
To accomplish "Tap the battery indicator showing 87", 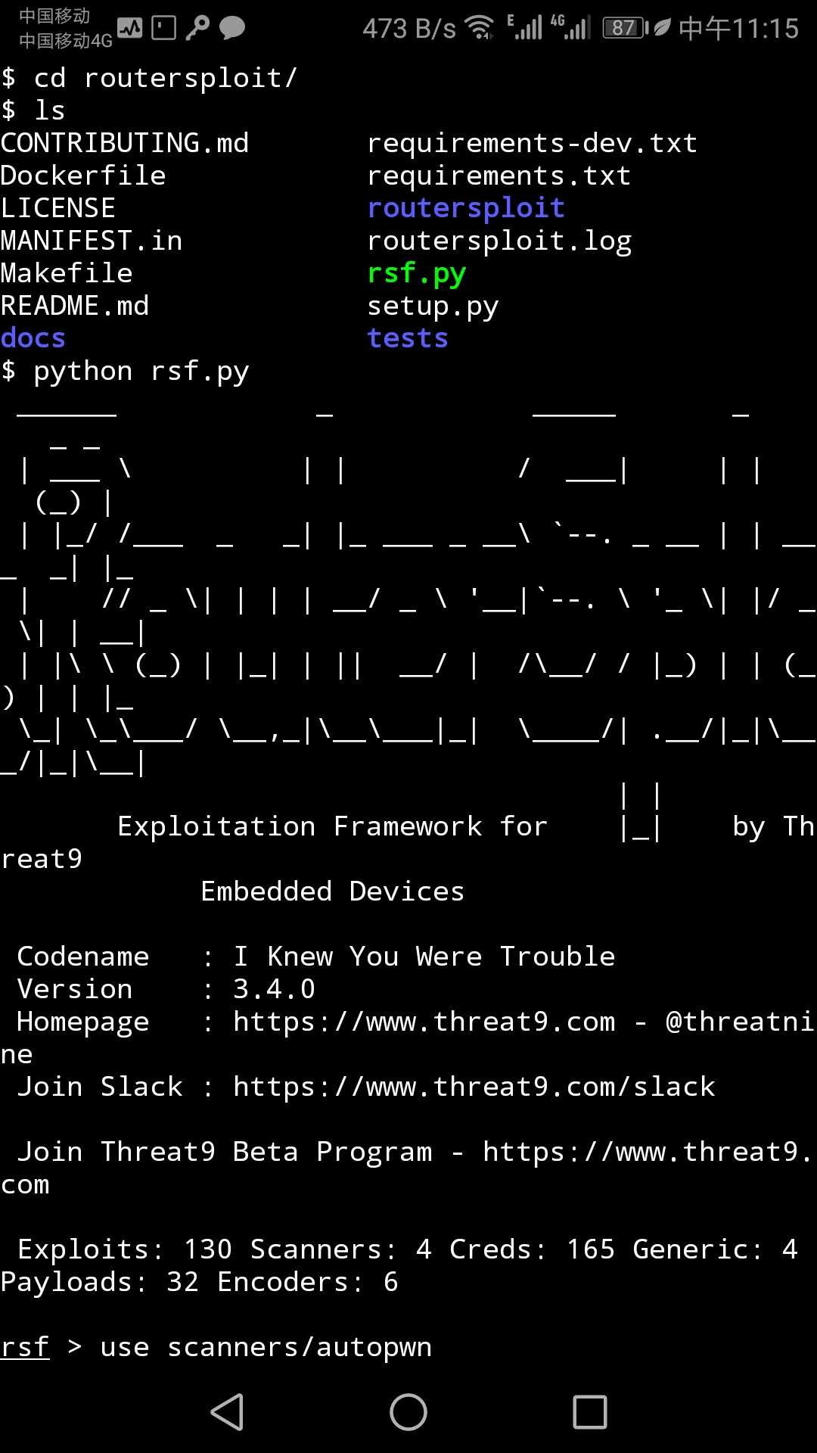I will 625,28.
